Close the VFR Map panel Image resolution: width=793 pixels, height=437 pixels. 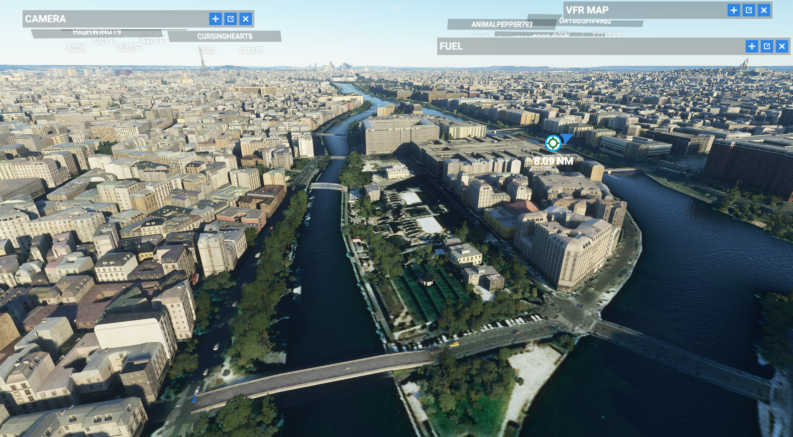pos(764,10)
